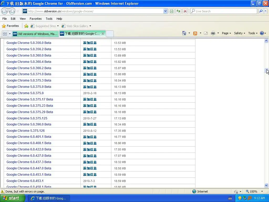269x202 pixels.
Task: Open the address bar dropdown
Action: (x=165, y=11)
